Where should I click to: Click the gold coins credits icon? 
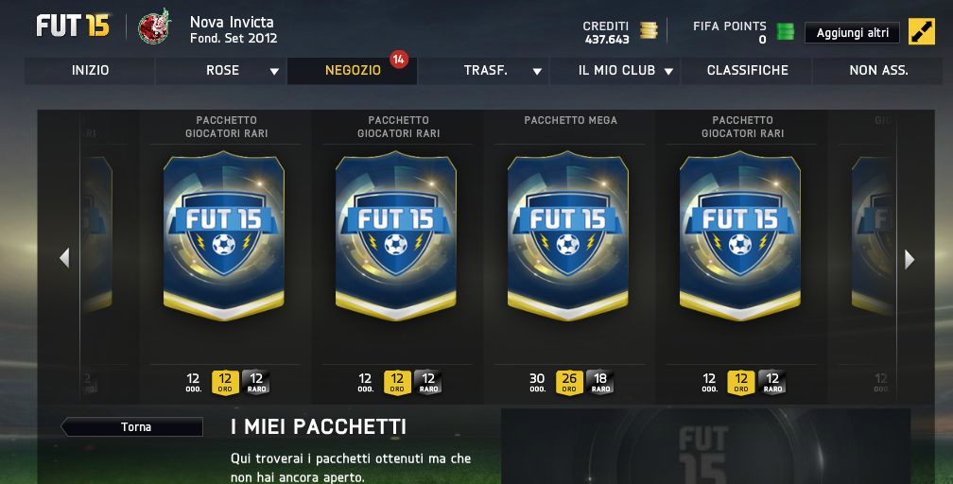pos(649,30)
